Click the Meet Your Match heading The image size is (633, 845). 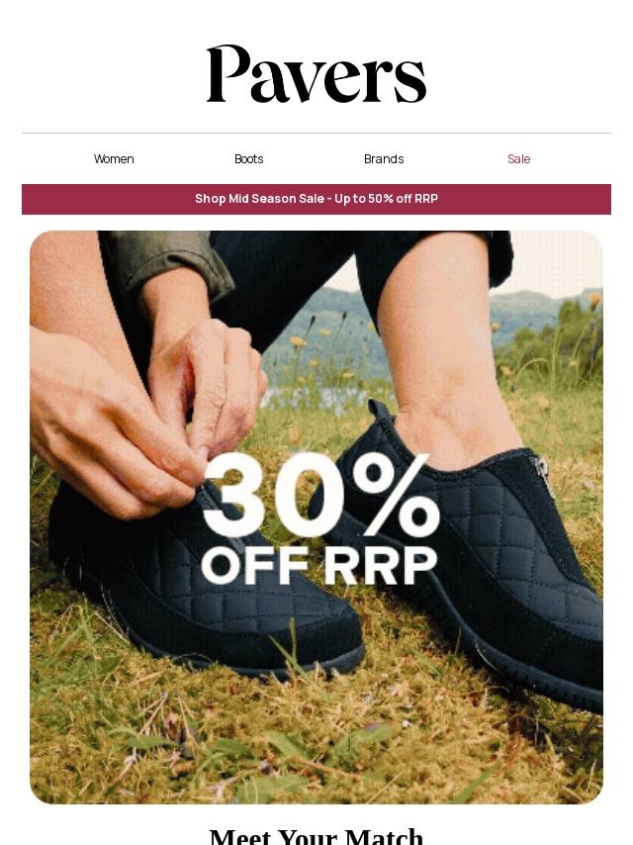coord(316,835)
